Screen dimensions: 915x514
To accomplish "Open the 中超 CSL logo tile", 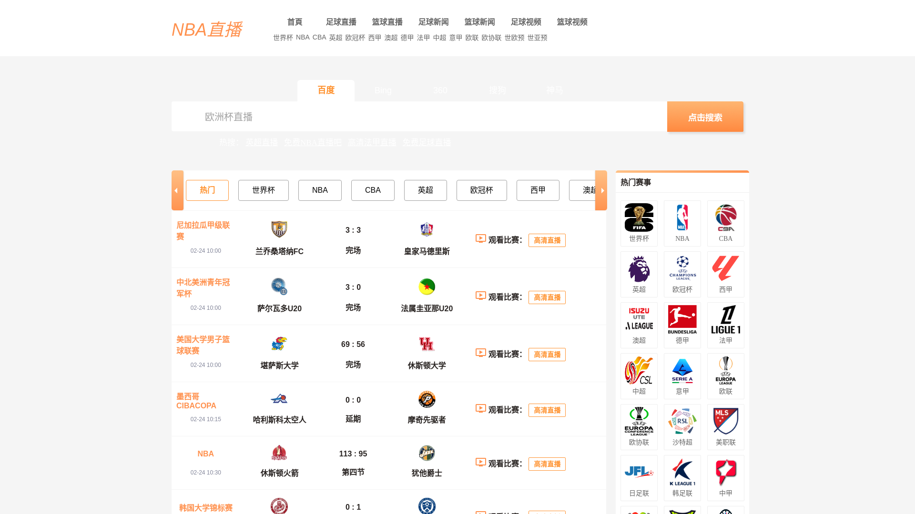I will coord(639,376).
